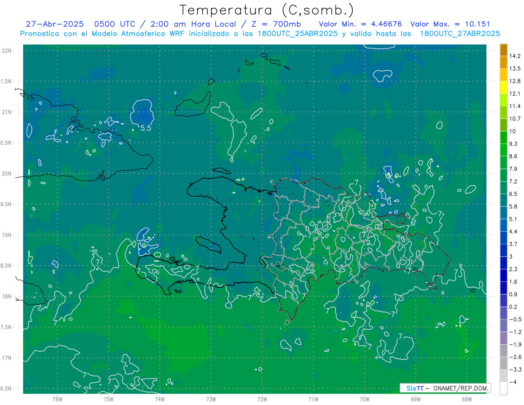
Task: Click the gray legend band between -3.3 and -2.6
Action: 503,363
